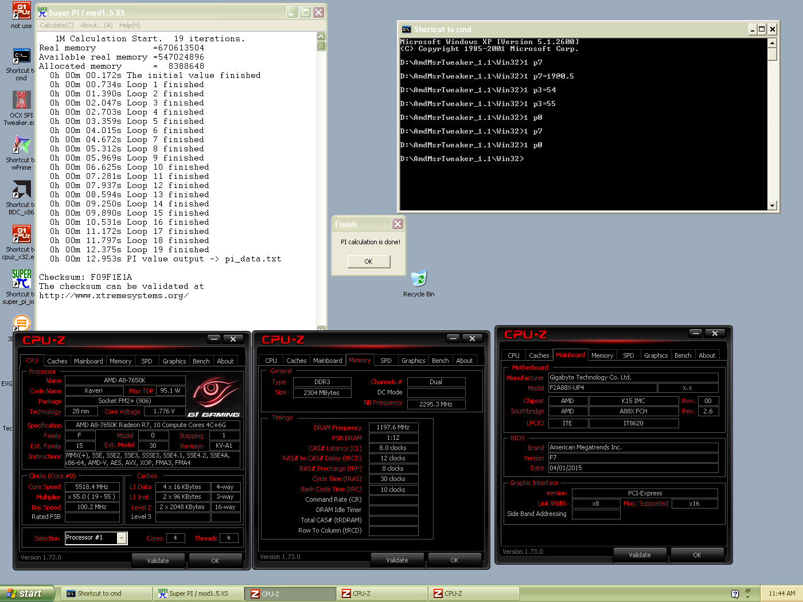This screenshot has height=602, width=803.
Task: Click the AMD A8-7650K name field
Action: pos(125,380)
